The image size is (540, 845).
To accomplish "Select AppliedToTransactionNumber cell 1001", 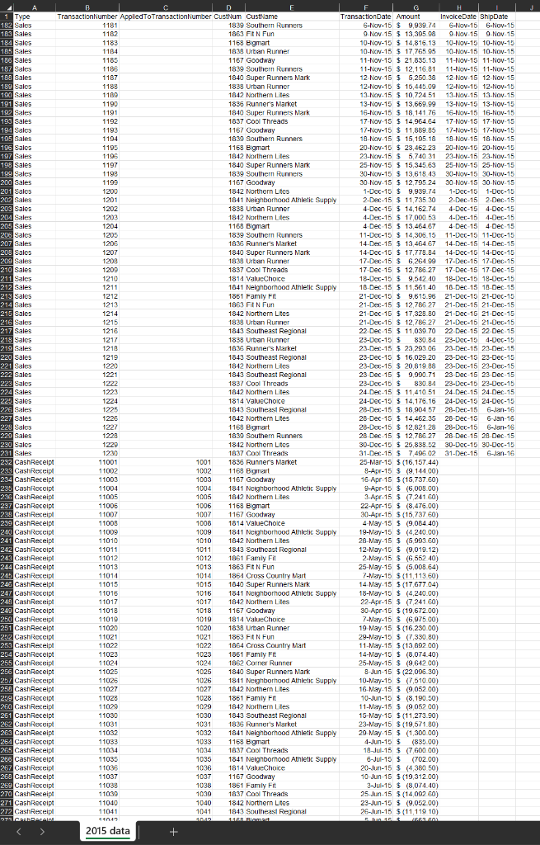I will click(165, 462).
